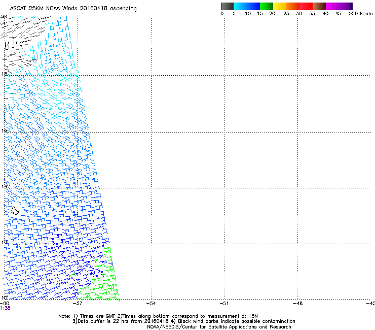Click the gray 0-5 knots color swatch
Image resolution: width=375 pixels, height=330 pixels.
[227, 6]
